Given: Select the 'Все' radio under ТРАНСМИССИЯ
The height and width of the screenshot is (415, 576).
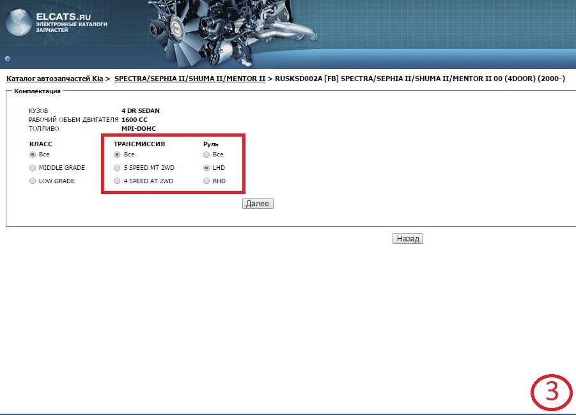Looking at the screenshot, I should [x=117, y=155].
